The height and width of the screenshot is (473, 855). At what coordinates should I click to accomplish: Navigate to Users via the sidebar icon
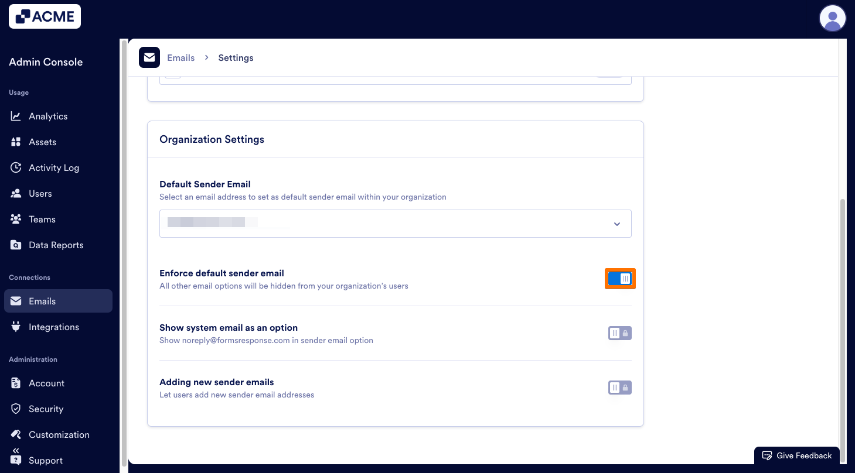tap(16, 193)
